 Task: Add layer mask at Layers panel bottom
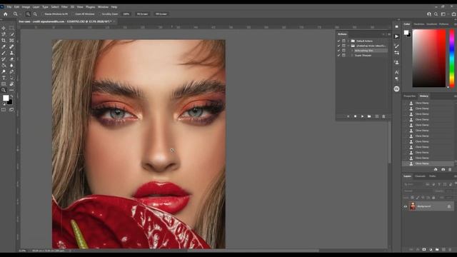(424, 250)
